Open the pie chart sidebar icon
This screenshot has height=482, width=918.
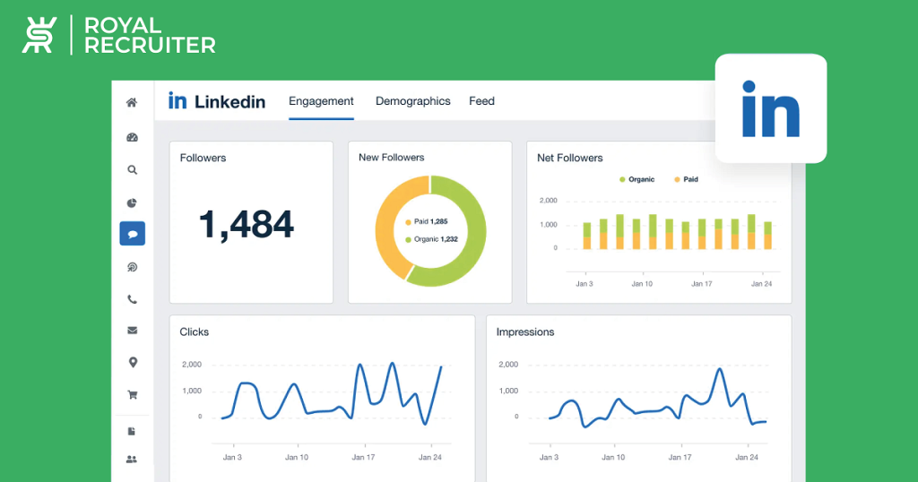point(132,203)
